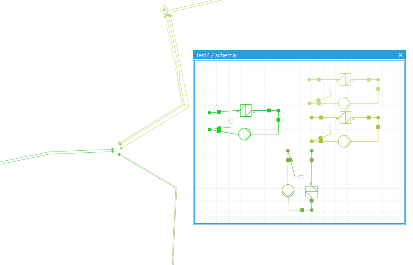Click the bright green valve below sensor
This screenshot has height=265, width=413.
219,130
